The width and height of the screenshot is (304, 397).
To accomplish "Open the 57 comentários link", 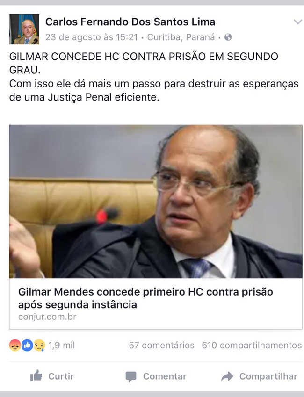I will point(162,346).
